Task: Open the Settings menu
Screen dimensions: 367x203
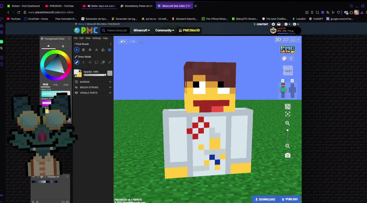Action: 97,38
